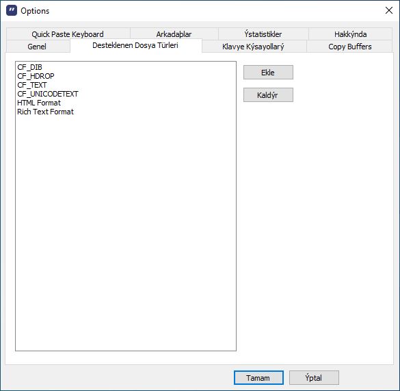Cancel with the Ýptal button
The height and width of the screenshot is (391, 400).
tap(314, 378)
